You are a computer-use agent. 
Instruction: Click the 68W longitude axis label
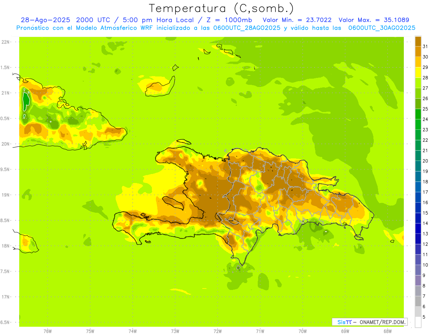click(x=388, y=331)
